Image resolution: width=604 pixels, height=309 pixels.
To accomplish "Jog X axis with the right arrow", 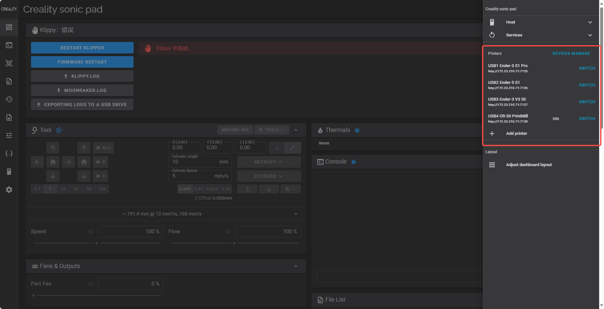I will [x=68, y=162].
